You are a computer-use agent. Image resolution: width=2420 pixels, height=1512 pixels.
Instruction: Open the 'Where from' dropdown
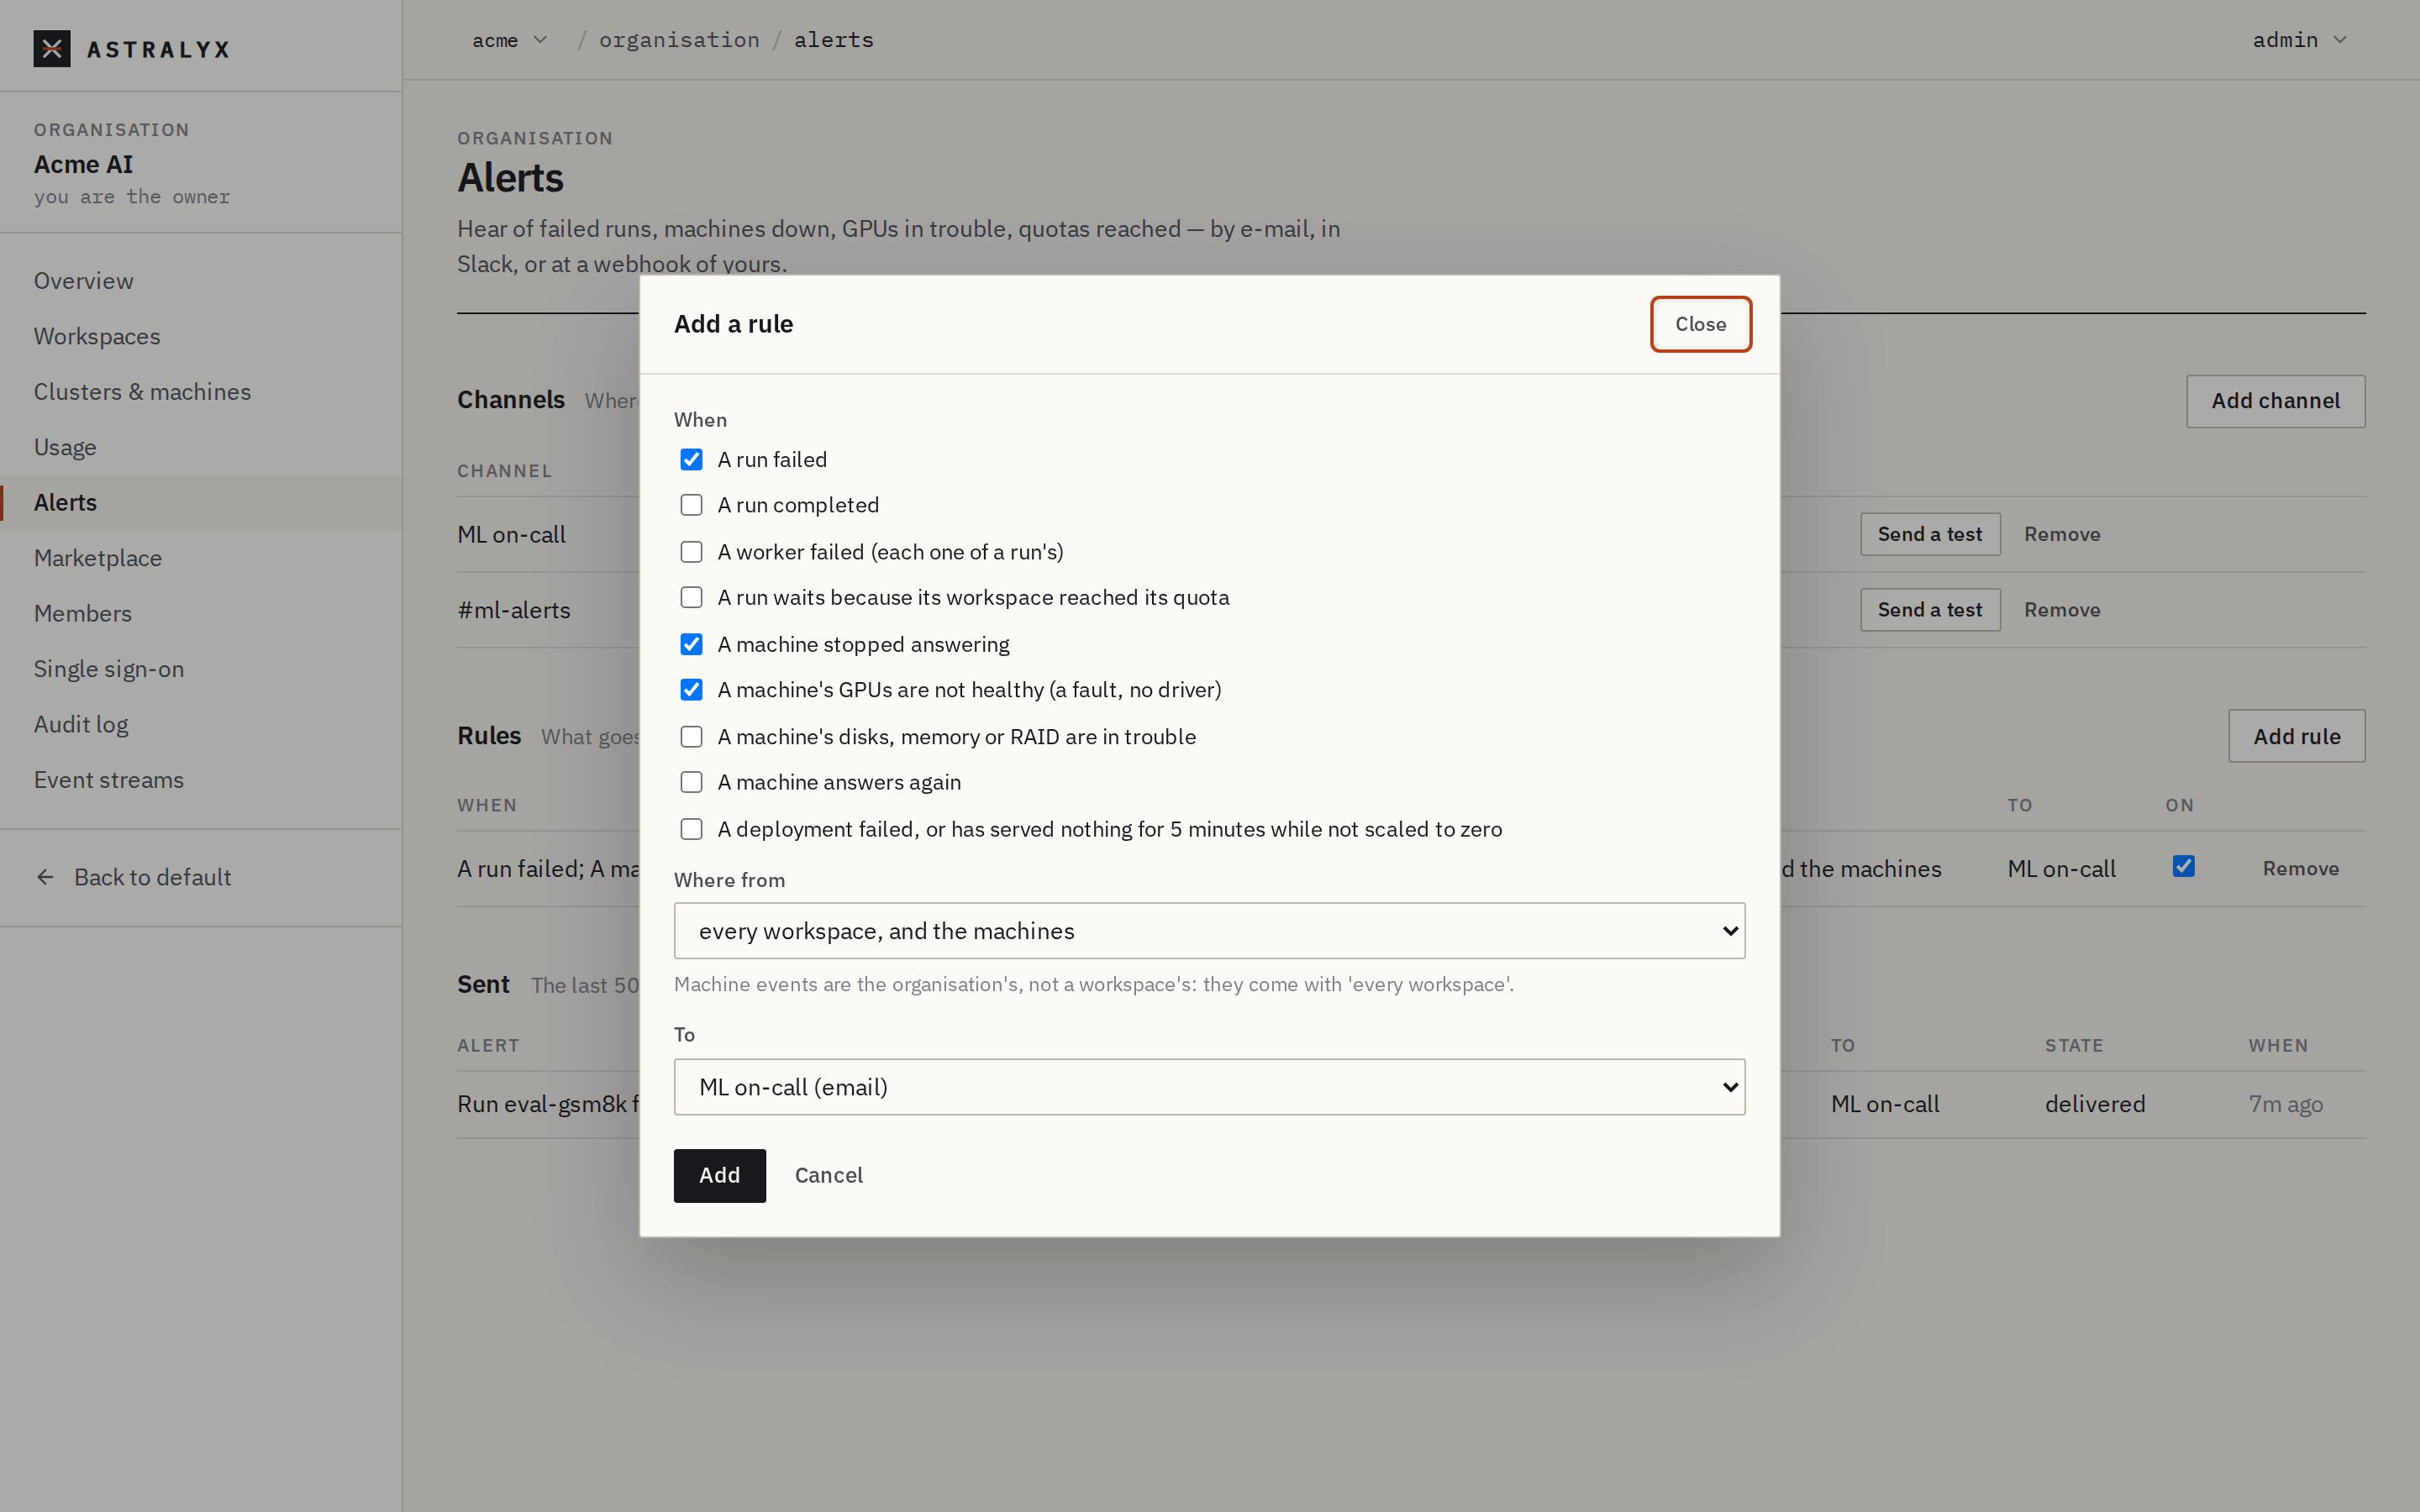(x=1209, y=931)
